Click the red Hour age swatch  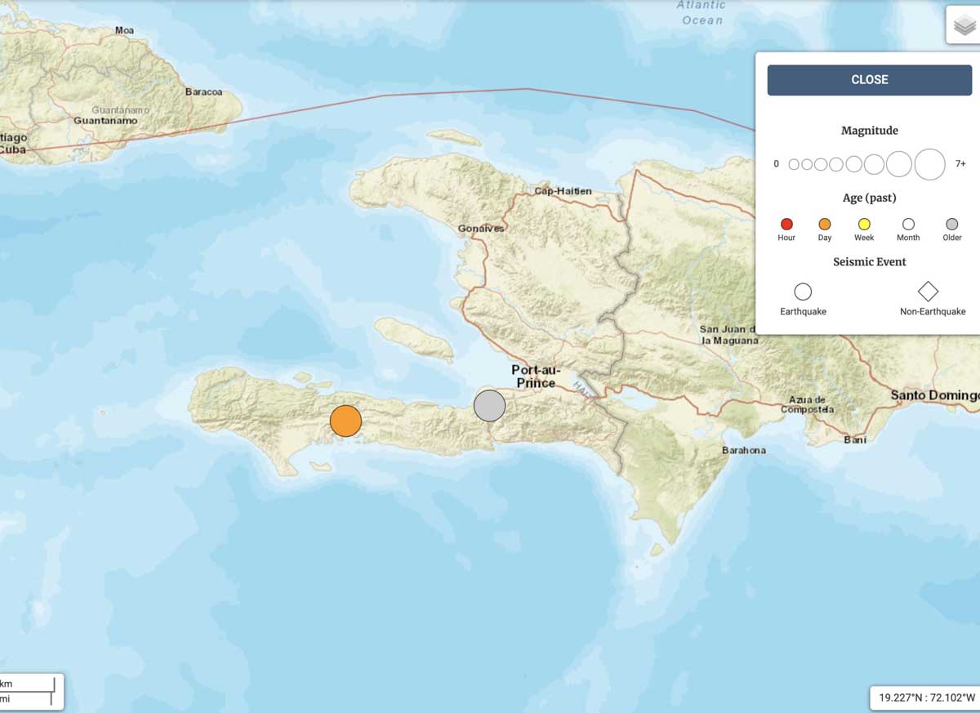786,225
